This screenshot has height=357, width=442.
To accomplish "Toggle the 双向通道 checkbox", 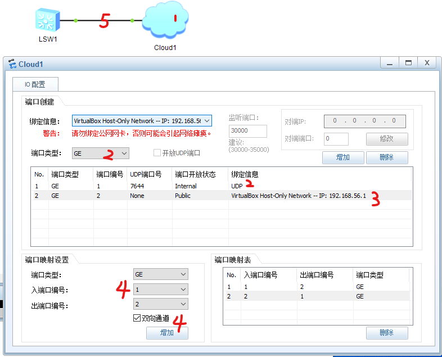I will coord(137,318).
